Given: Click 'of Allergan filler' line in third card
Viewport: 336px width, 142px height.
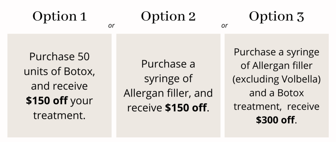Looking at the screenshot, I should point(276,66).
